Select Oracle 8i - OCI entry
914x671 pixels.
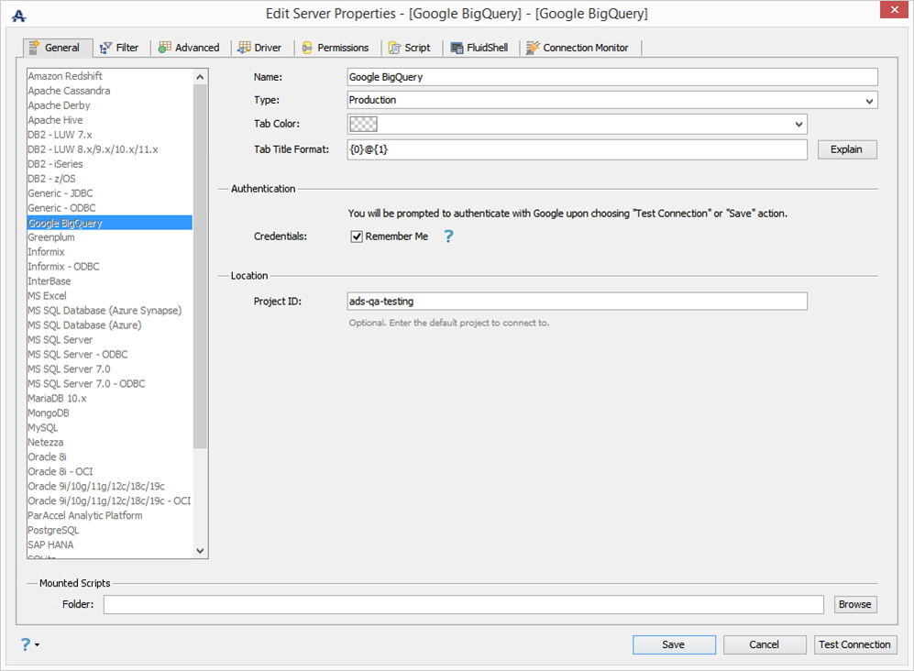point(110,471)
